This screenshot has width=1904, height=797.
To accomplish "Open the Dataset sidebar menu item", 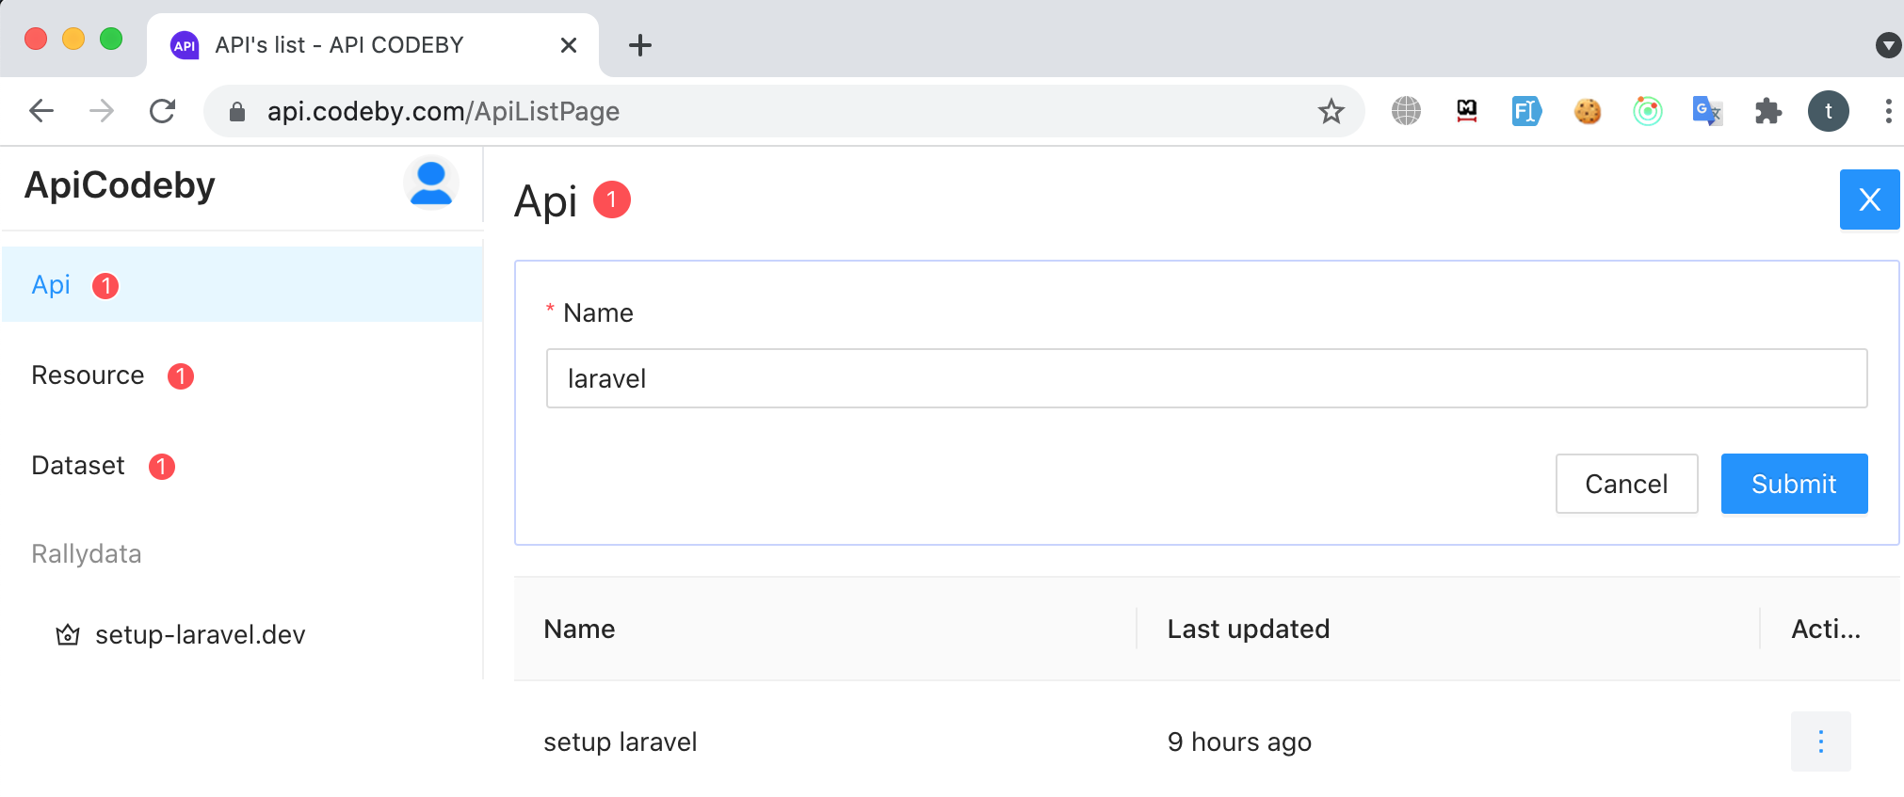I will click(x=78, y=466).
